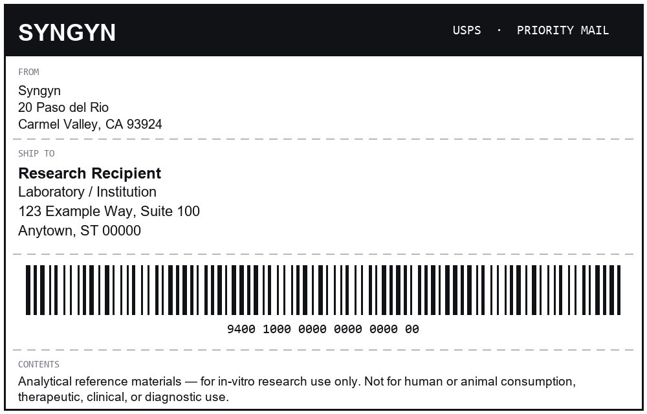The width and height of the screenshot is (647, 414).
Task: Click the SHIP TO section label
Action: pos(36,153)
